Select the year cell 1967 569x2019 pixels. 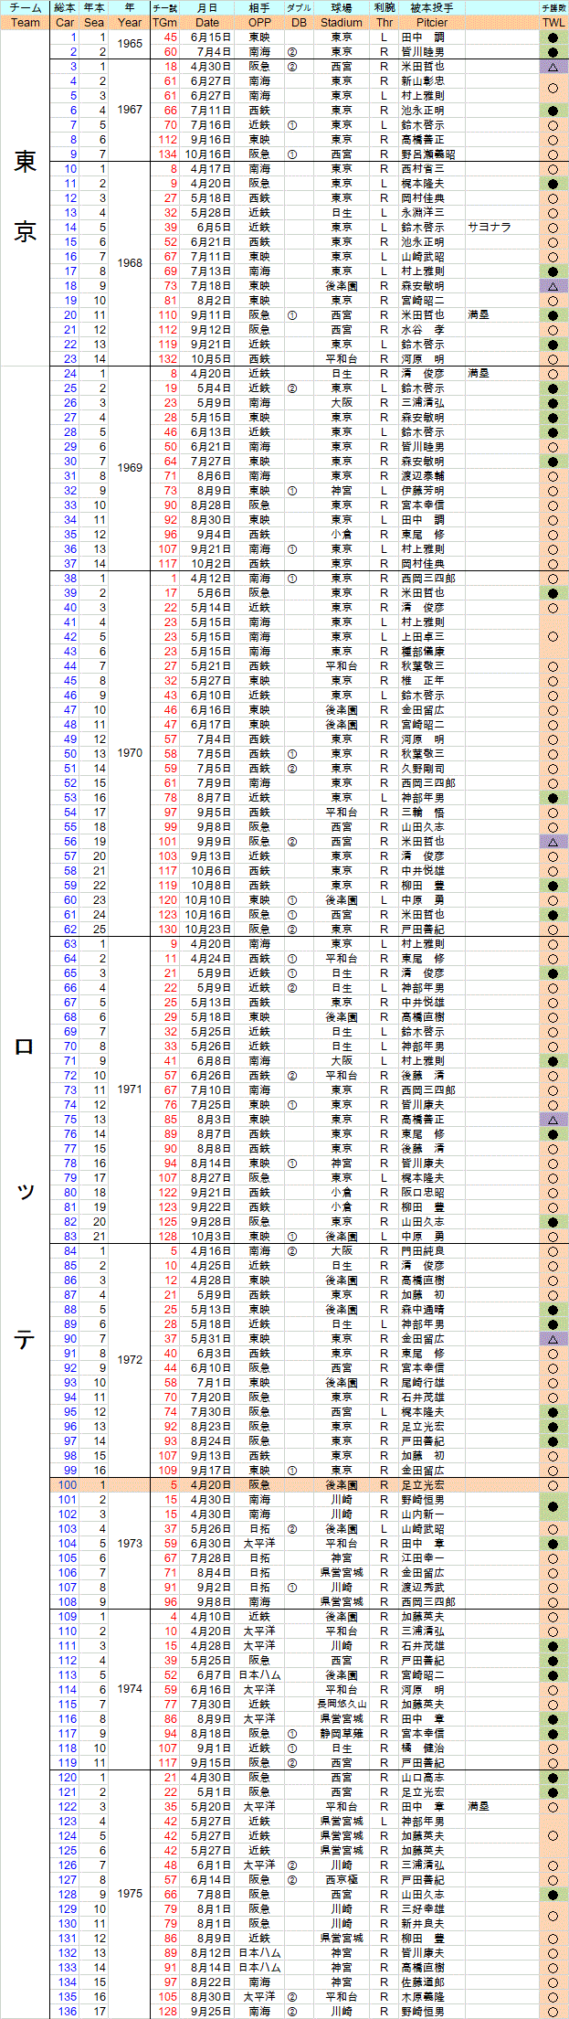coord(130,111)
